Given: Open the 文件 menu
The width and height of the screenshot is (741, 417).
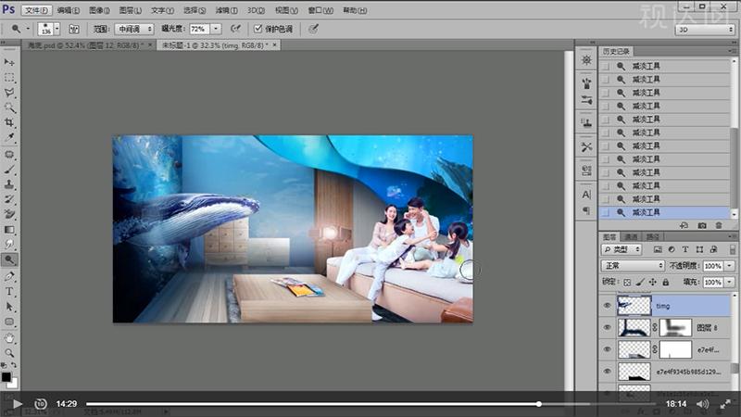Looking at the screenshot, I should (x=36, y=9).
